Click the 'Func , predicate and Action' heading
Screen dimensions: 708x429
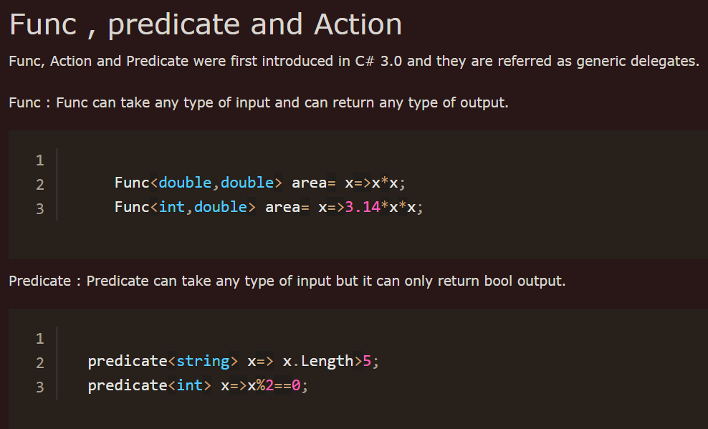point(206,25)
